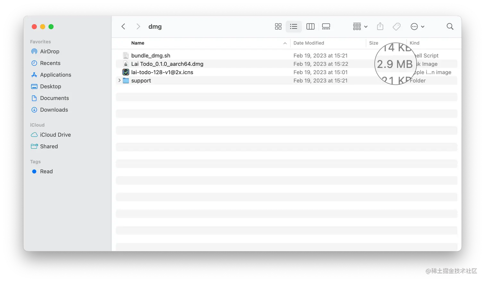Viewport: 485px width, 282px height.
Task: Open search with the magnifier icon
Action: pyautogui.click(x=450, y=27)
